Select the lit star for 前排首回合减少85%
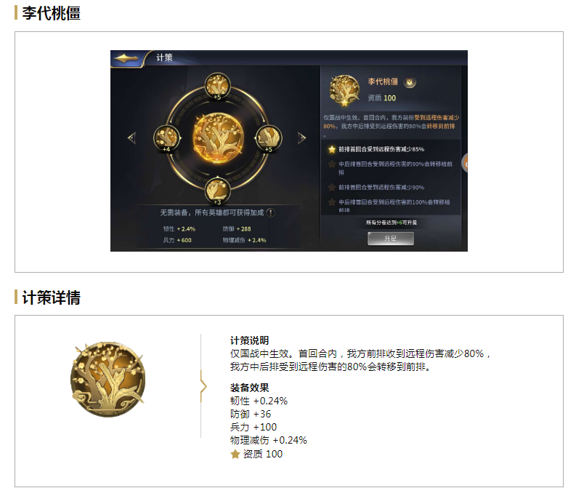This screenshot has height=496, width=576. pos(332,149)
